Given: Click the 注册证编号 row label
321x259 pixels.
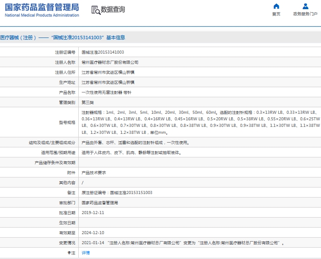Looking at the screenshot, I should pyautogui.click(x=65, y=52).
